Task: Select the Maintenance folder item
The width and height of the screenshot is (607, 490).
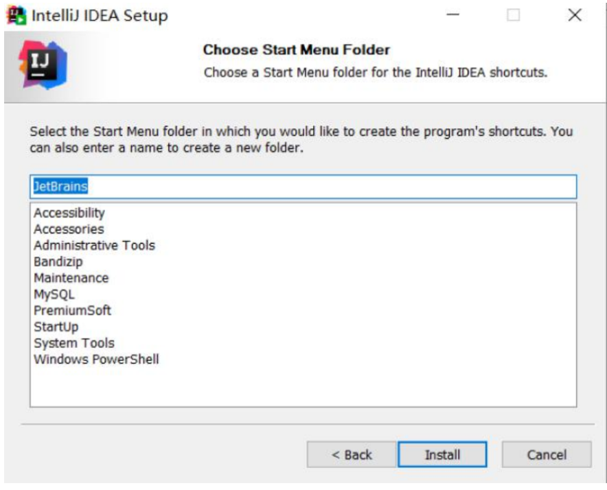Action: [x=71, y=278]
